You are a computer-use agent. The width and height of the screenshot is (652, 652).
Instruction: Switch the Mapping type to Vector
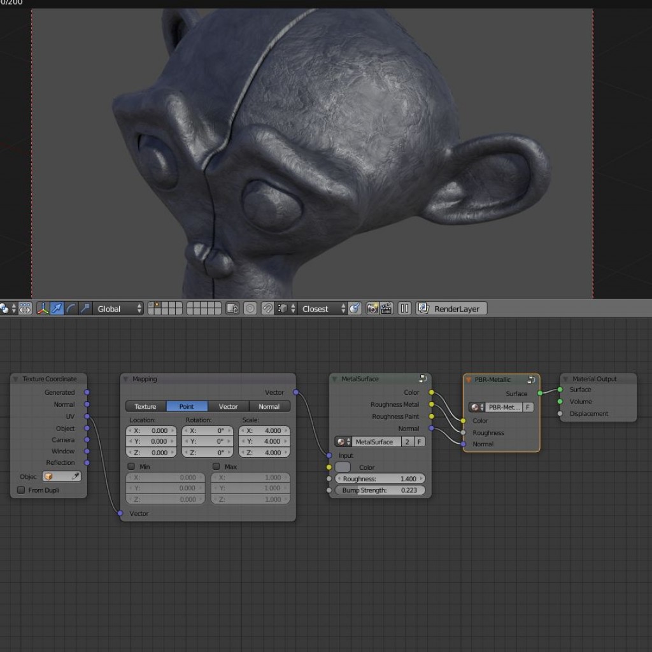click(228, 406)
